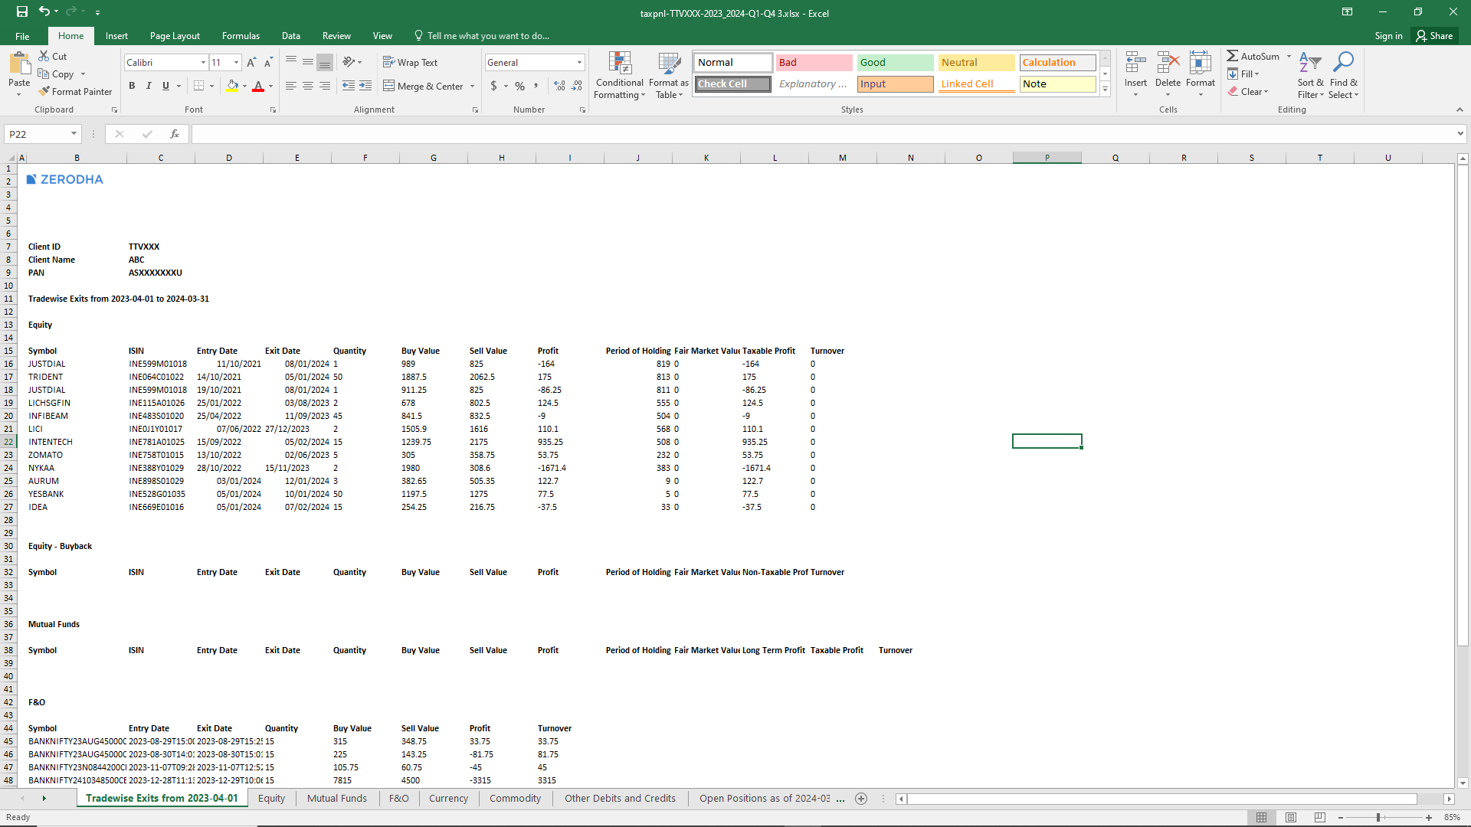
Task: Open the Fill Color bucket swatch
Action: pyautogui.click(x=233, y=86)
